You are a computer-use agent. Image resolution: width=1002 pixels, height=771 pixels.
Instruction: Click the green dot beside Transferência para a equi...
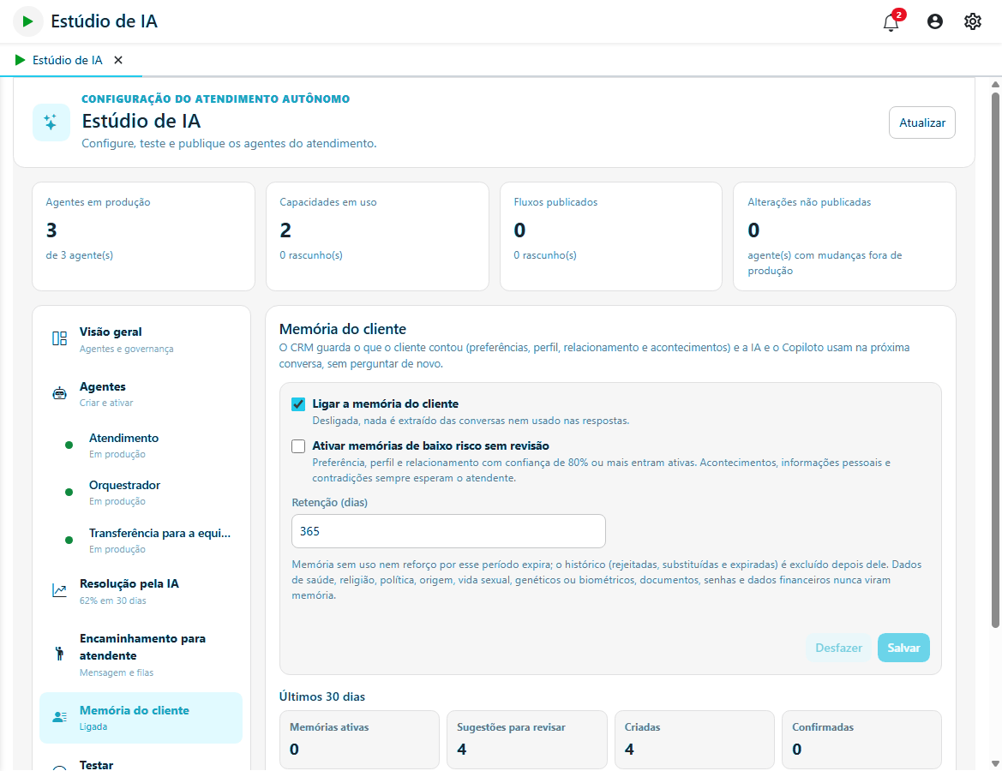[69, 541]
